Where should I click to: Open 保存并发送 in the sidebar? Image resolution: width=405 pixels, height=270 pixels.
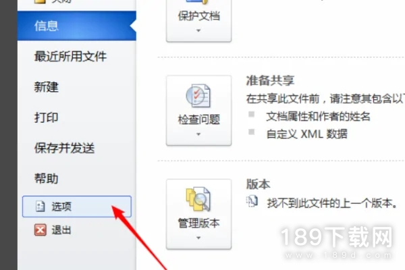point(65,148)
